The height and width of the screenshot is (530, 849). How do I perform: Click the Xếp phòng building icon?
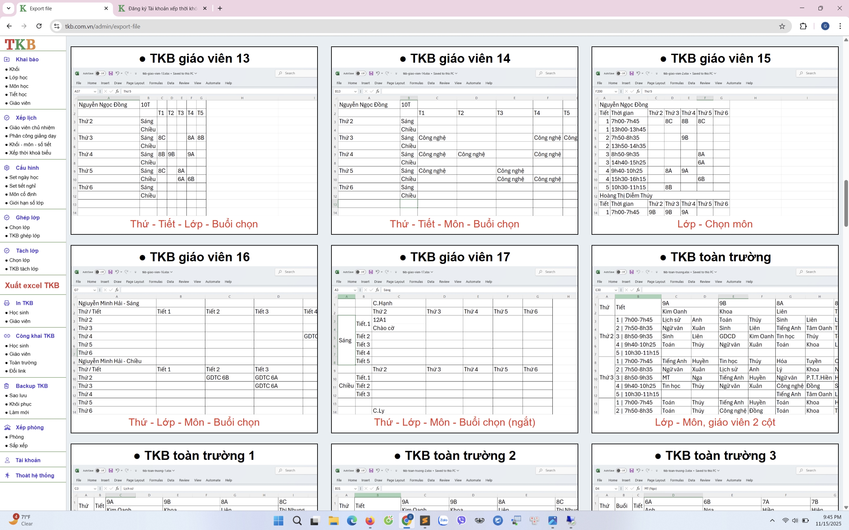pos(7,427)
